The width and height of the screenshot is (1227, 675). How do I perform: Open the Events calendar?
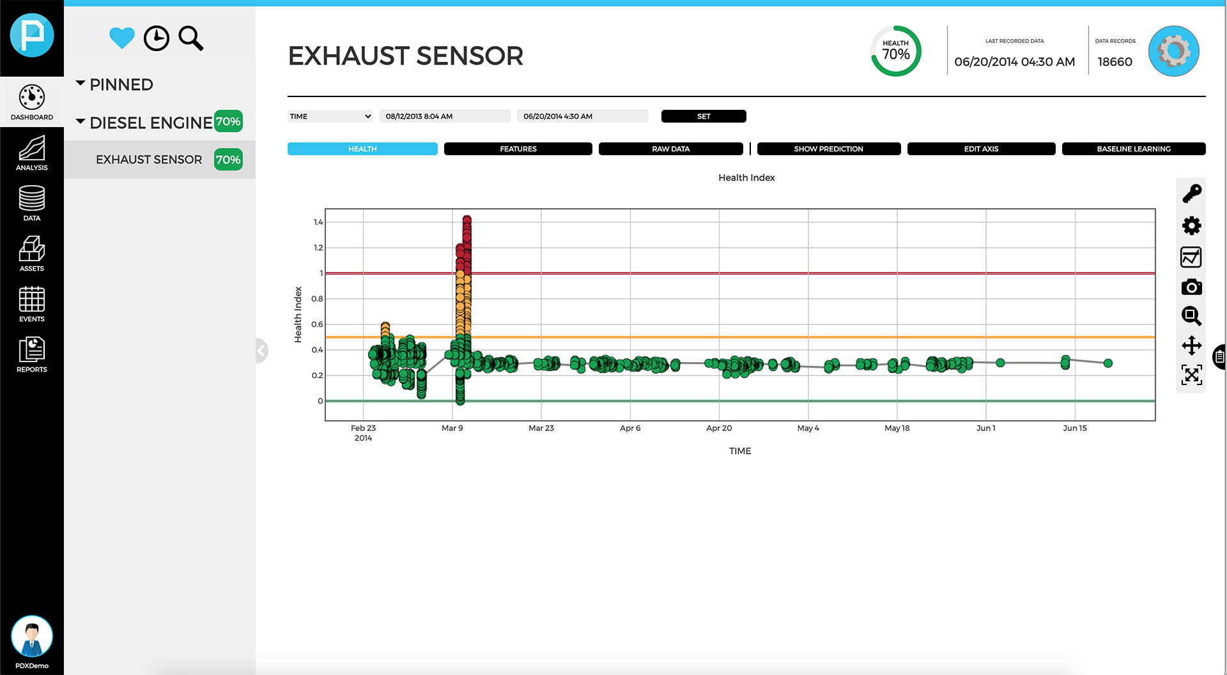(32, 304)
